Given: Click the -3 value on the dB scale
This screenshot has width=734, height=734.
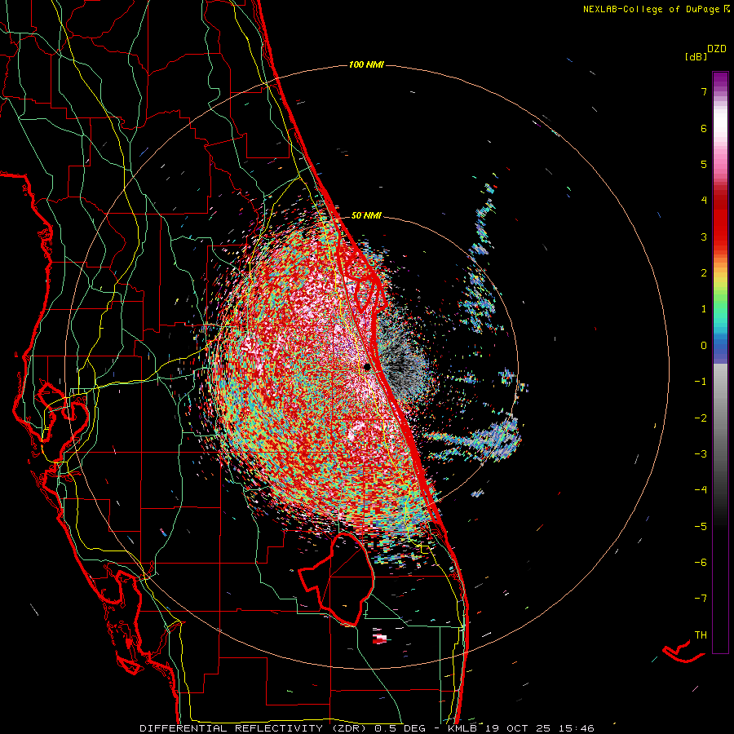Looking at the screenshot, I should click(x=701, y=454).
